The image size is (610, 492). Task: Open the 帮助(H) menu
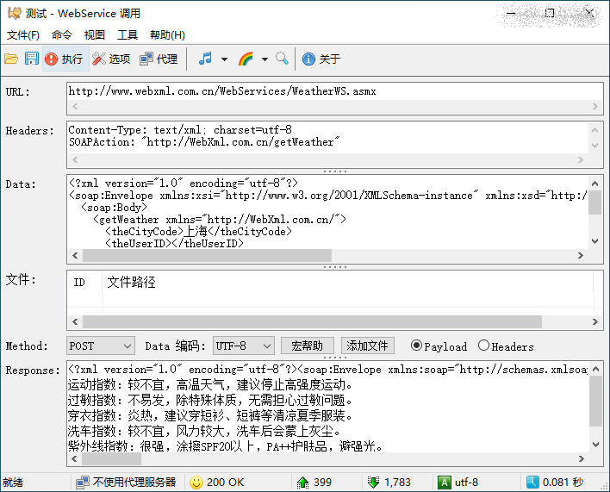167,35
